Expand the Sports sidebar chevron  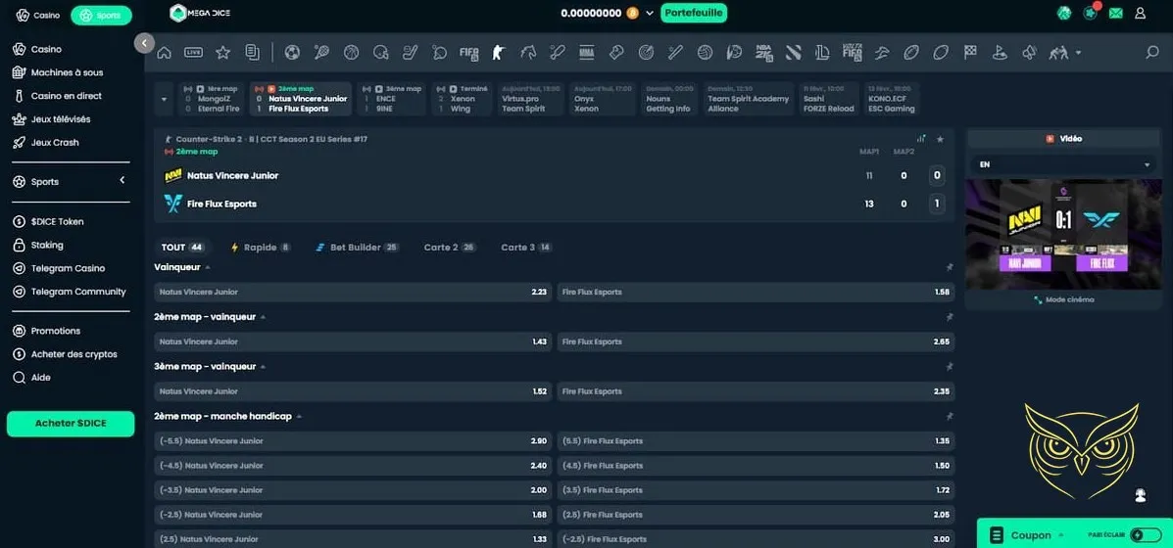pyautogui.click(x=122, y=181)
